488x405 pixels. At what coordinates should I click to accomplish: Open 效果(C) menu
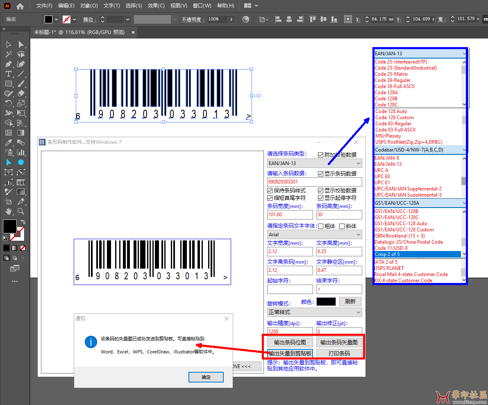click(x=156, y=6)
